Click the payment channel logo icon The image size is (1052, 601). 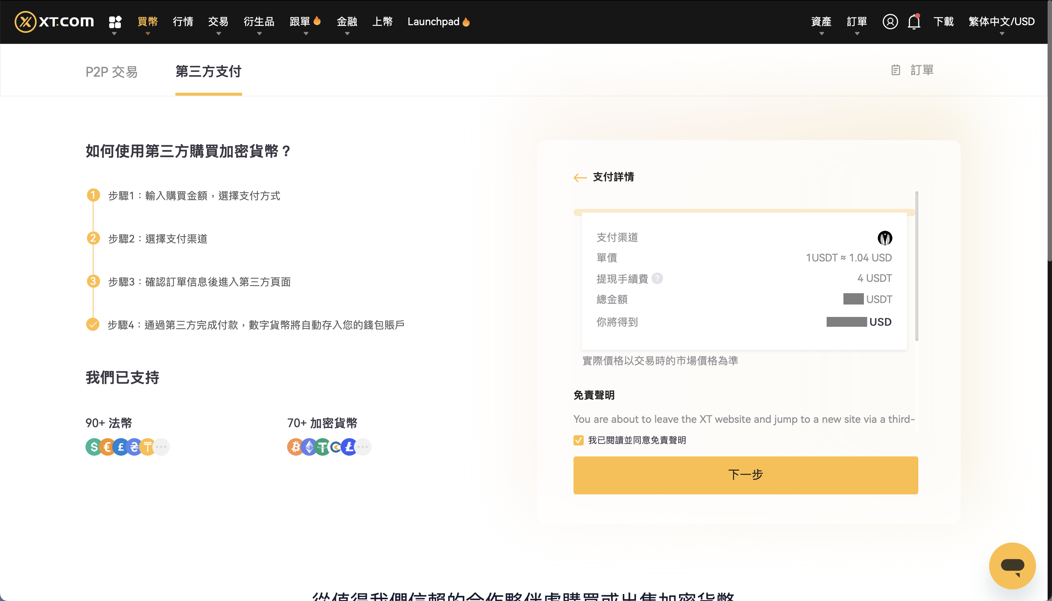point(884,238)
